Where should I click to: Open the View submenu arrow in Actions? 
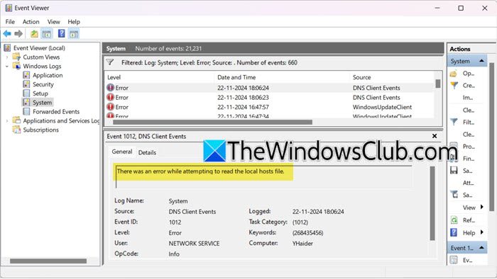coord(482,207)
